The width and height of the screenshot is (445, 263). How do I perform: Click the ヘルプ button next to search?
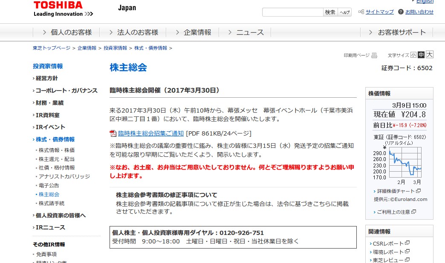(345, 12)
